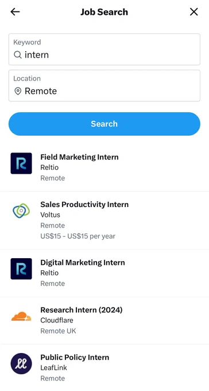Open the Field Marketing Intern listing
The height and width of the screenshot is (391, 209).
(104, 167)
